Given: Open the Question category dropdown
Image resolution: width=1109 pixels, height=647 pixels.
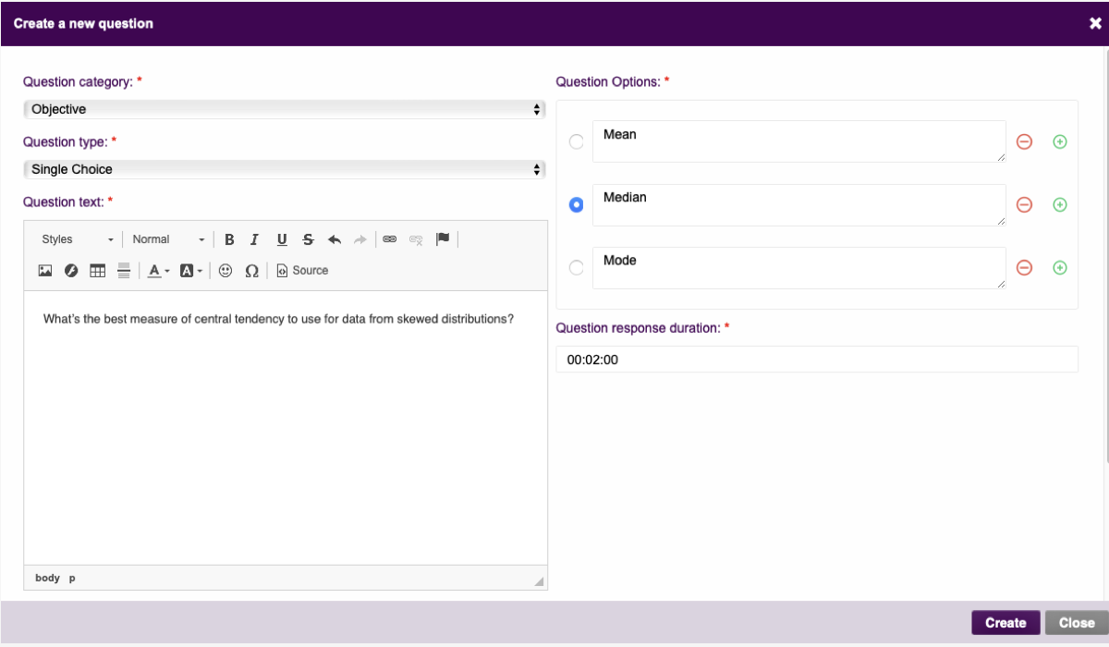Looking at the screenshot, I should [284, 109].
